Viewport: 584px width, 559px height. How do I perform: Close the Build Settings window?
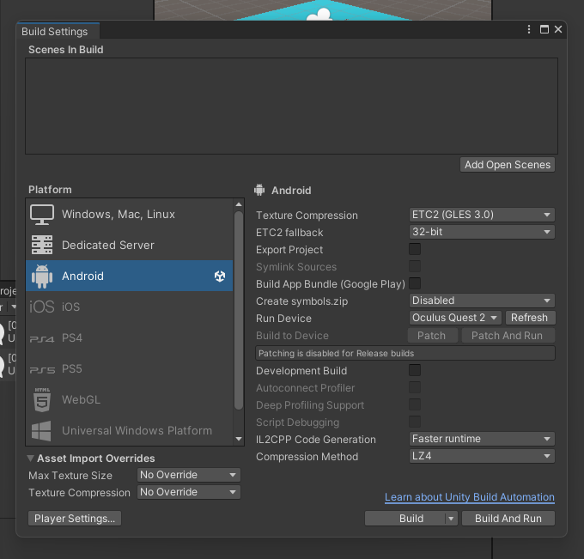(x=558, y=29)
